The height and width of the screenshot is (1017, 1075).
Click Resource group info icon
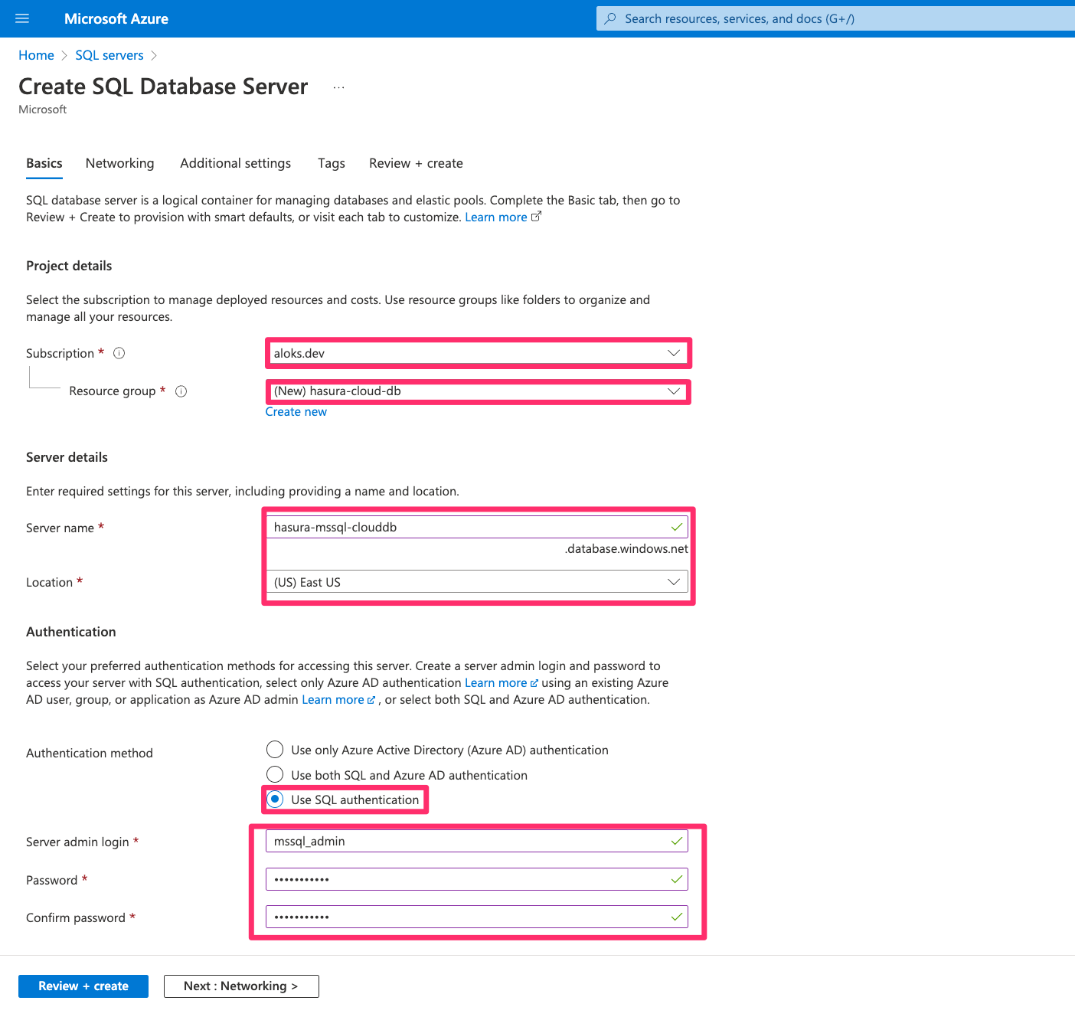click(181, 391)
